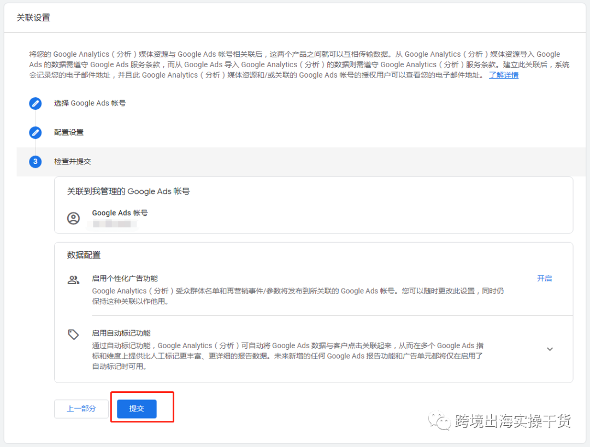Screen dimensions: 590x447
Task: Click the account avatar icon beside Google Ads 帐号
Action: tap(74, 217)
